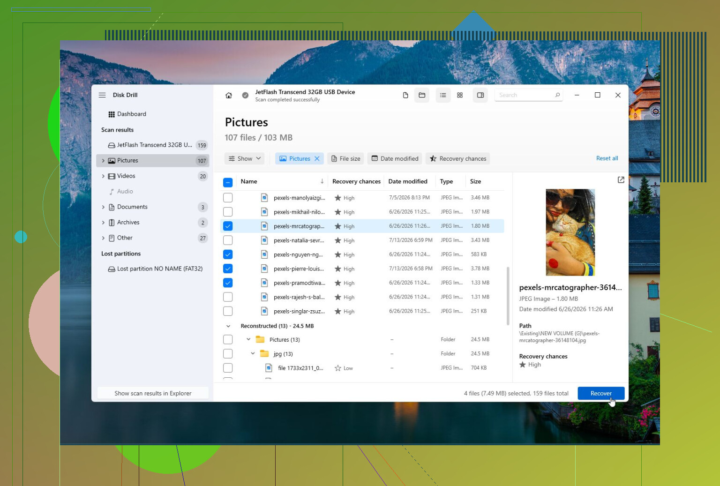The image size is (720, 486).
Task: Collapse the Pictures (13) folder tree
Action: pos(248,340)
